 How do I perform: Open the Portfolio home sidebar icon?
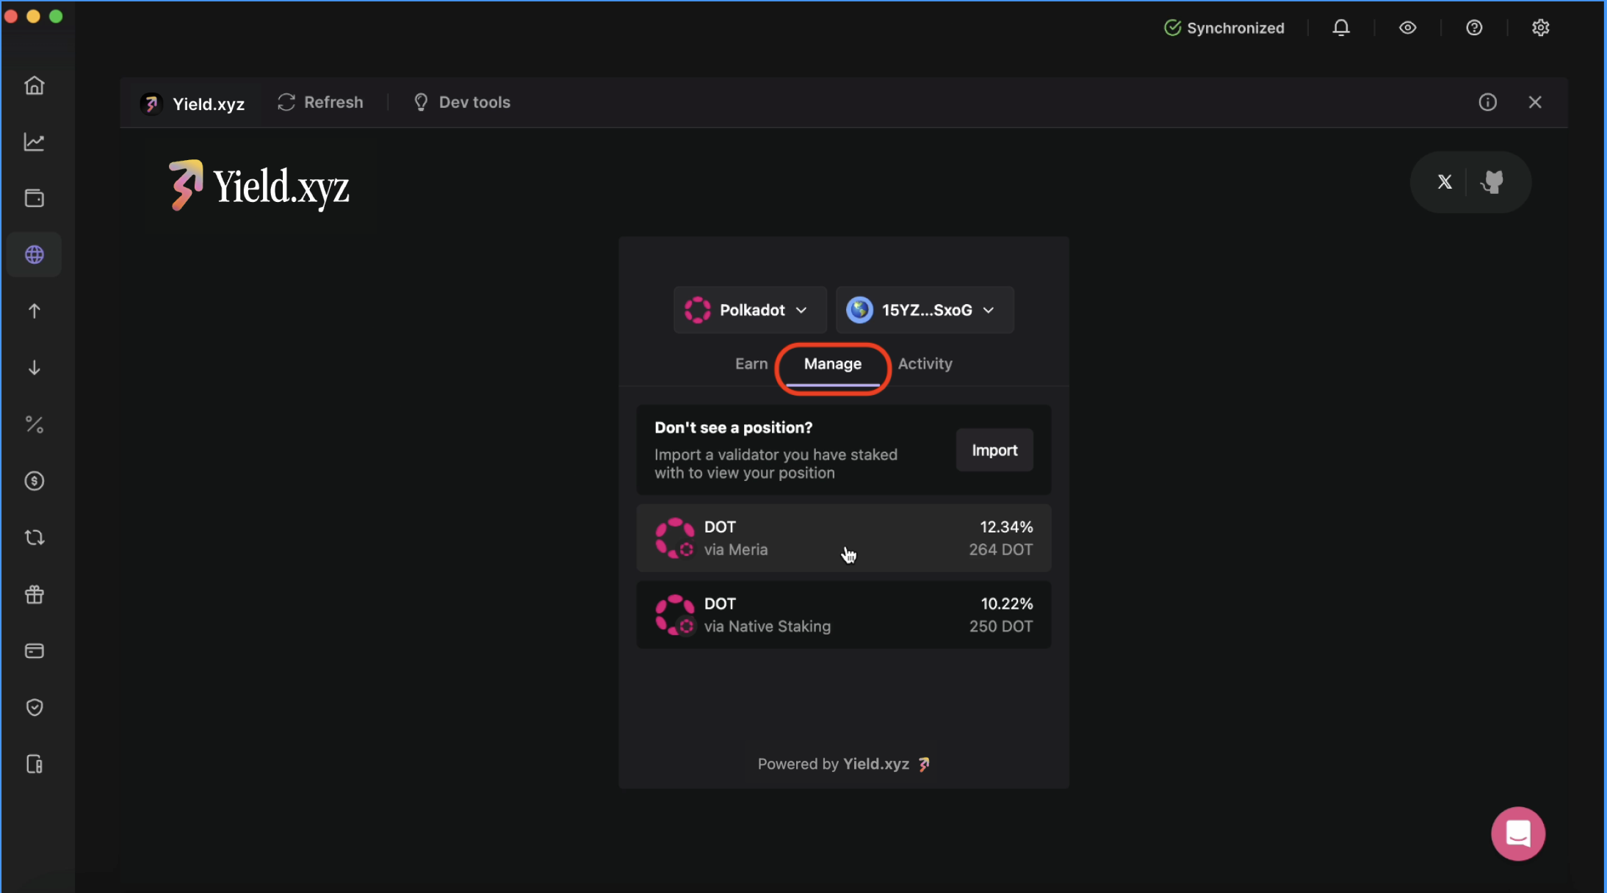click(35, 86)
